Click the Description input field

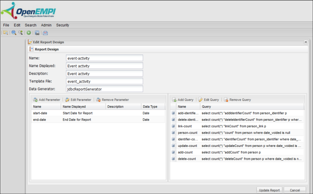pyautogui.click(x=105, y=74)
